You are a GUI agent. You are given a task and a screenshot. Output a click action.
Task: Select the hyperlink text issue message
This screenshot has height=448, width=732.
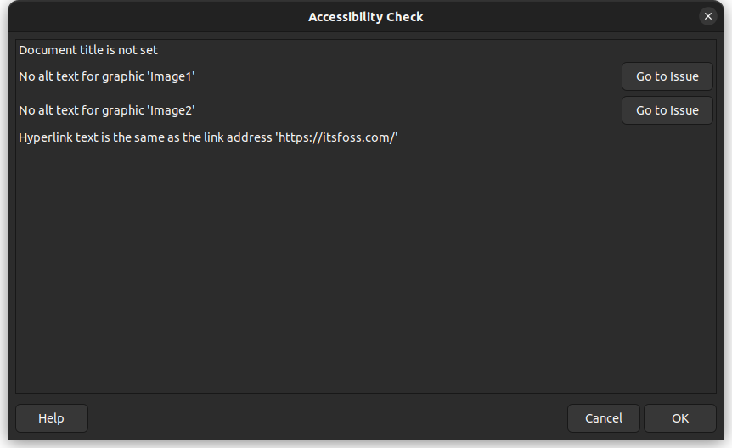(208, 137)
